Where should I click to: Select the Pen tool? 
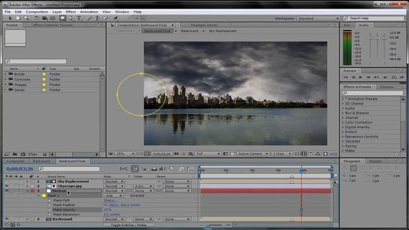point(71,19)
